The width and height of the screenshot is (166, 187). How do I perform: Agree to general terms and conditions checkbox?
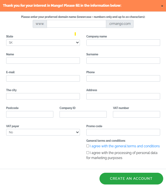point(88,146)
